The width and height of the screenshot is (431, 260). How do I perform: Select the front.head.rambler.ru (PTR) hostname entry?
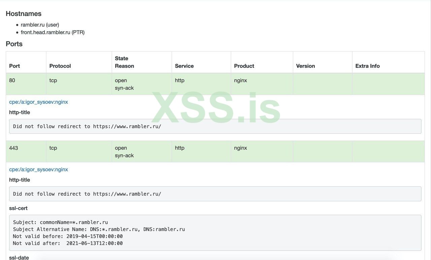pos(53,32)
